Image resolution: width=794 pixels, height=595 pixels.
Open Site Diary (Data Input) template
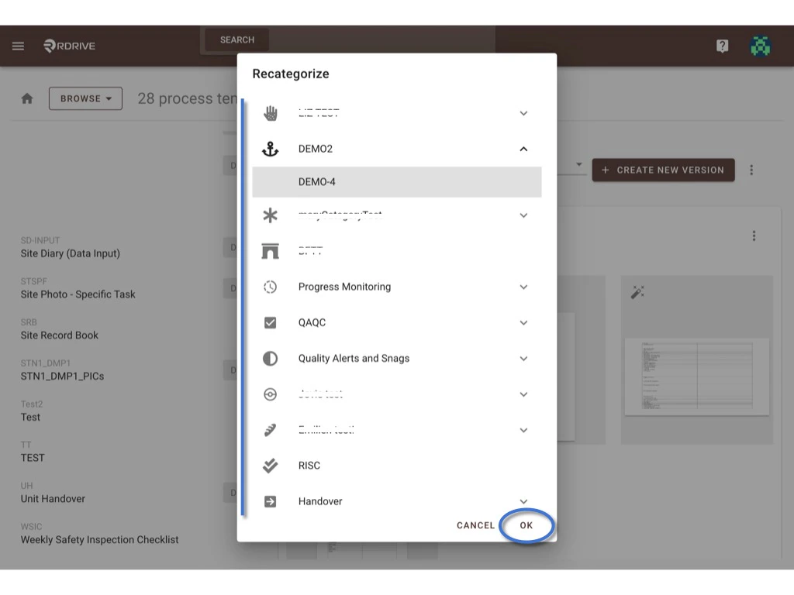click(x=71, y=248)
